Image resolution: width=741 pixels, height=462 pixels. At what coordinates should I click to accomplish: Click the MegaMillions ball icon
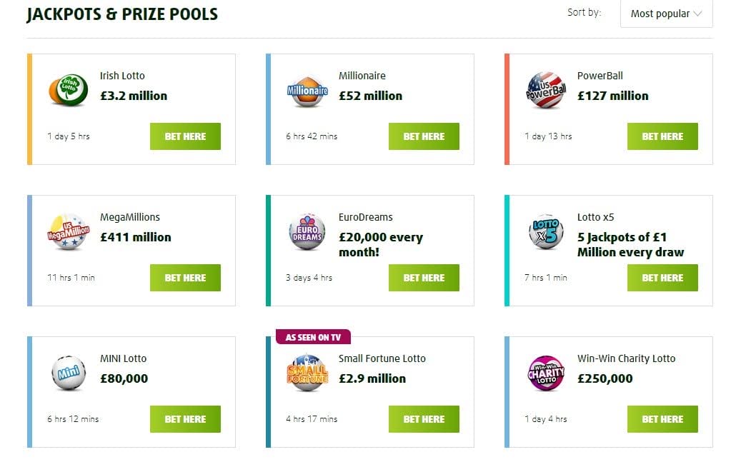point(68,232)
